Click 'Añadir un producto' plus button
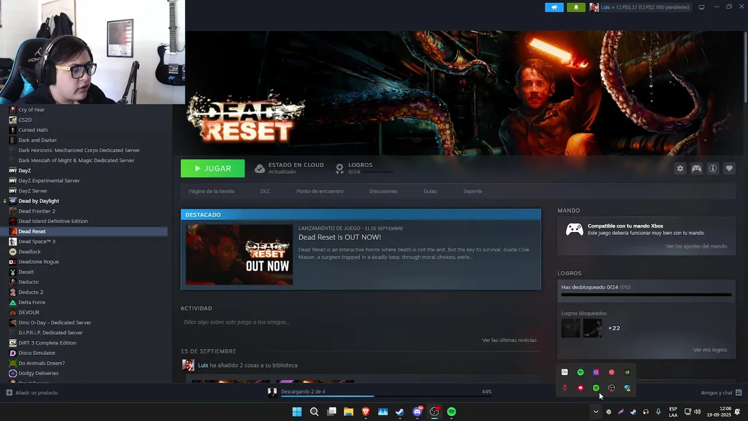The image size is (748, 421). (32, 392)
